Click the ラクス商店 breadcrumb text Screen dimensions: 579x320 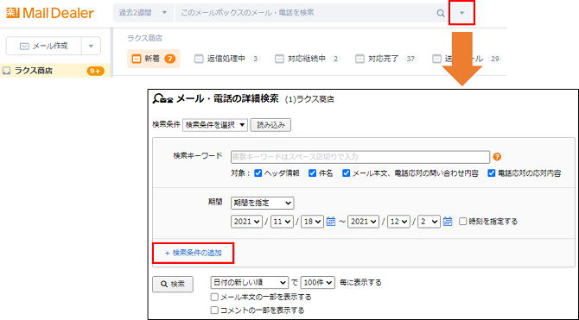coord(145,38)
